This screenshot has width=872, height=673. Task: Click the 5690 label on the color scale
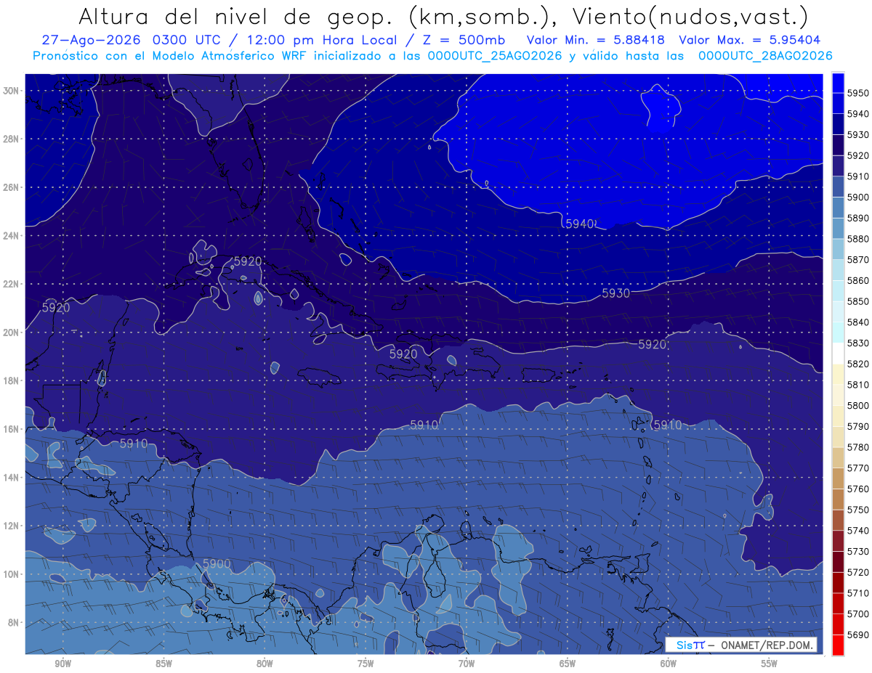pyautogui.click(x=858, y=635)
